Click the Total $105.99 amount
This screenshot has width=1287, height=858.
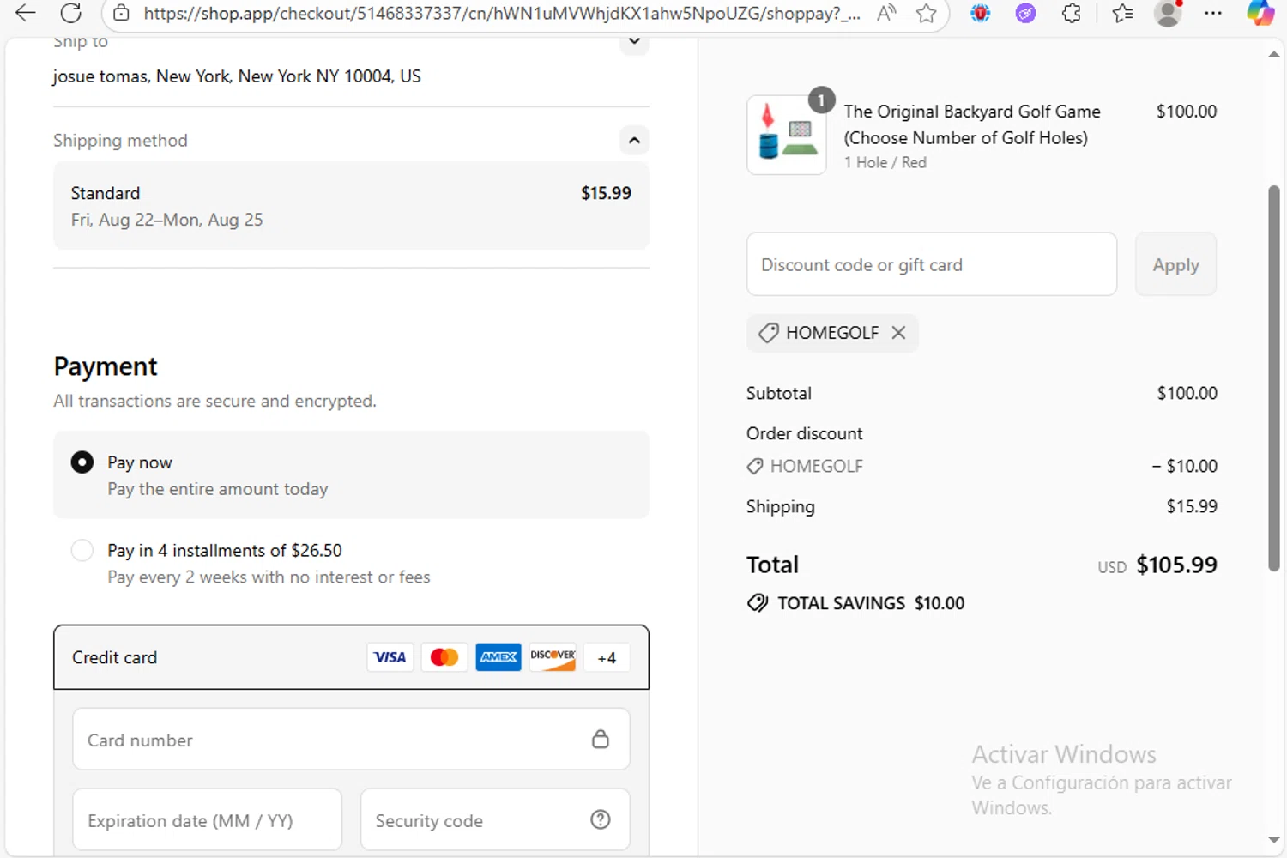[x=1176, y=565]
